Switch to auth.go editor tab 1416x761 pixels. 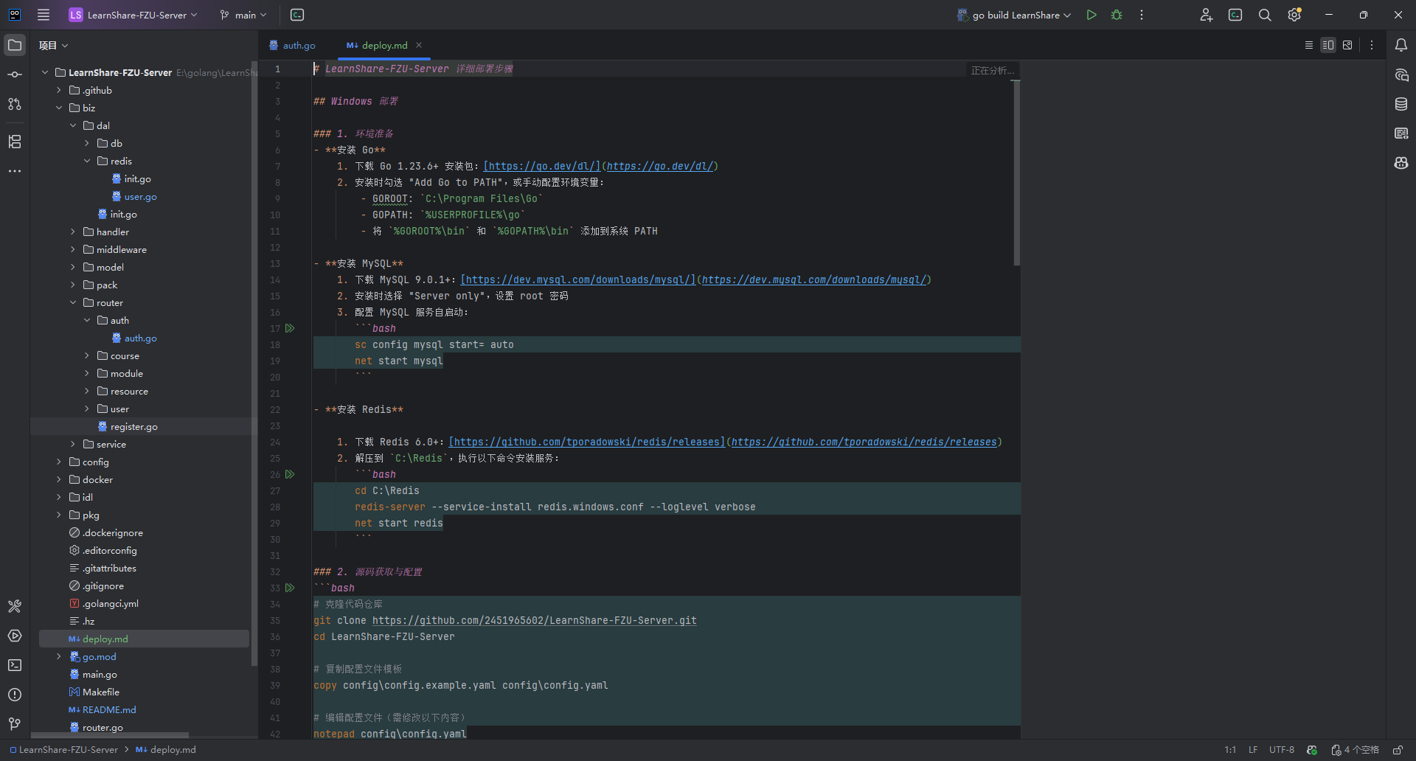292,45
